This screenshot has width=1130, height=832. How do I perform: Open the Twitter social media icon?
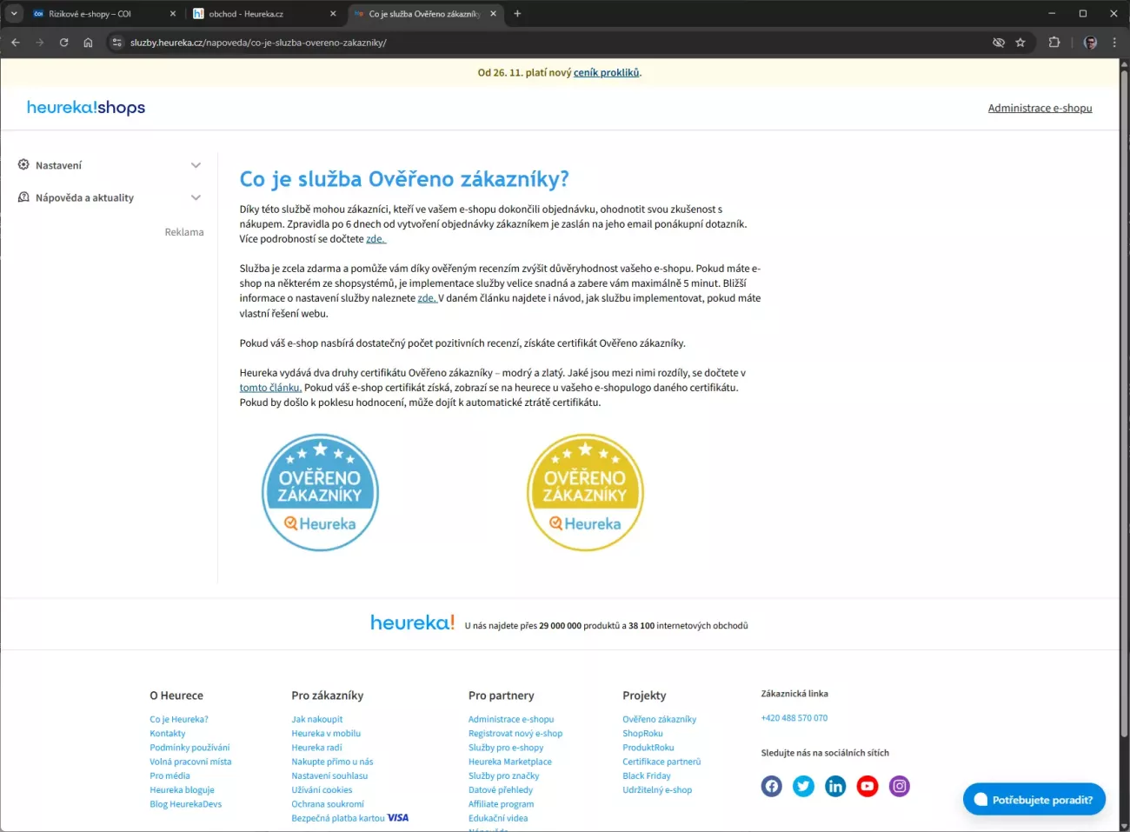click(x=803, y=786)
